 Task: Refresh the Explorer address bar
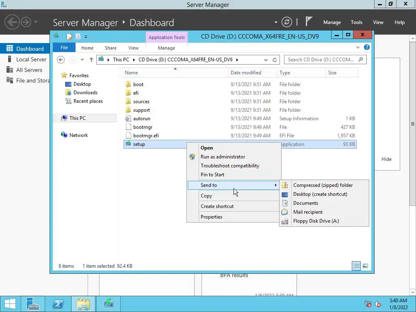(275, 60)
